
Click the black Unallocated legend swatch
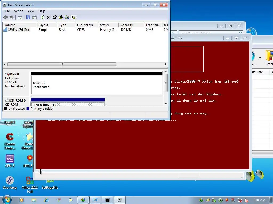tap(6, 109)
